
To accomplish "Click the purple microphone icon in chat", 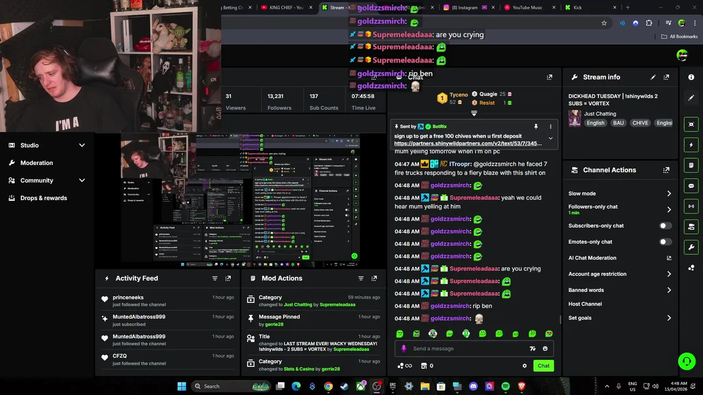I will (404, 348).
